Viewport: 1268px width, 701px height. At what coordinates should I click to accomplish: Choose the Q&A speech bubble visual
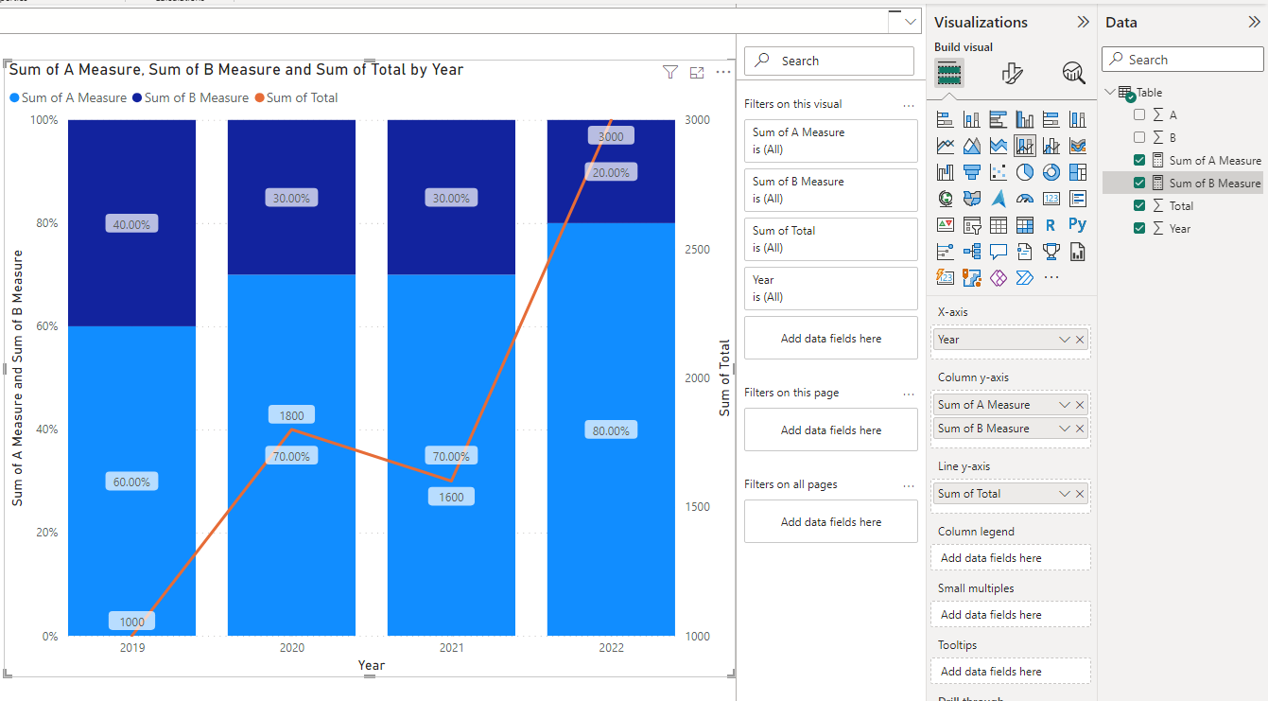coord(999,252)
